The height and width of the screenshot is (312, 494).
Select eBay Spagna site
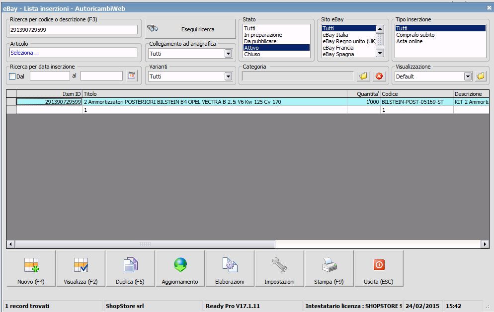click(349, 54)
